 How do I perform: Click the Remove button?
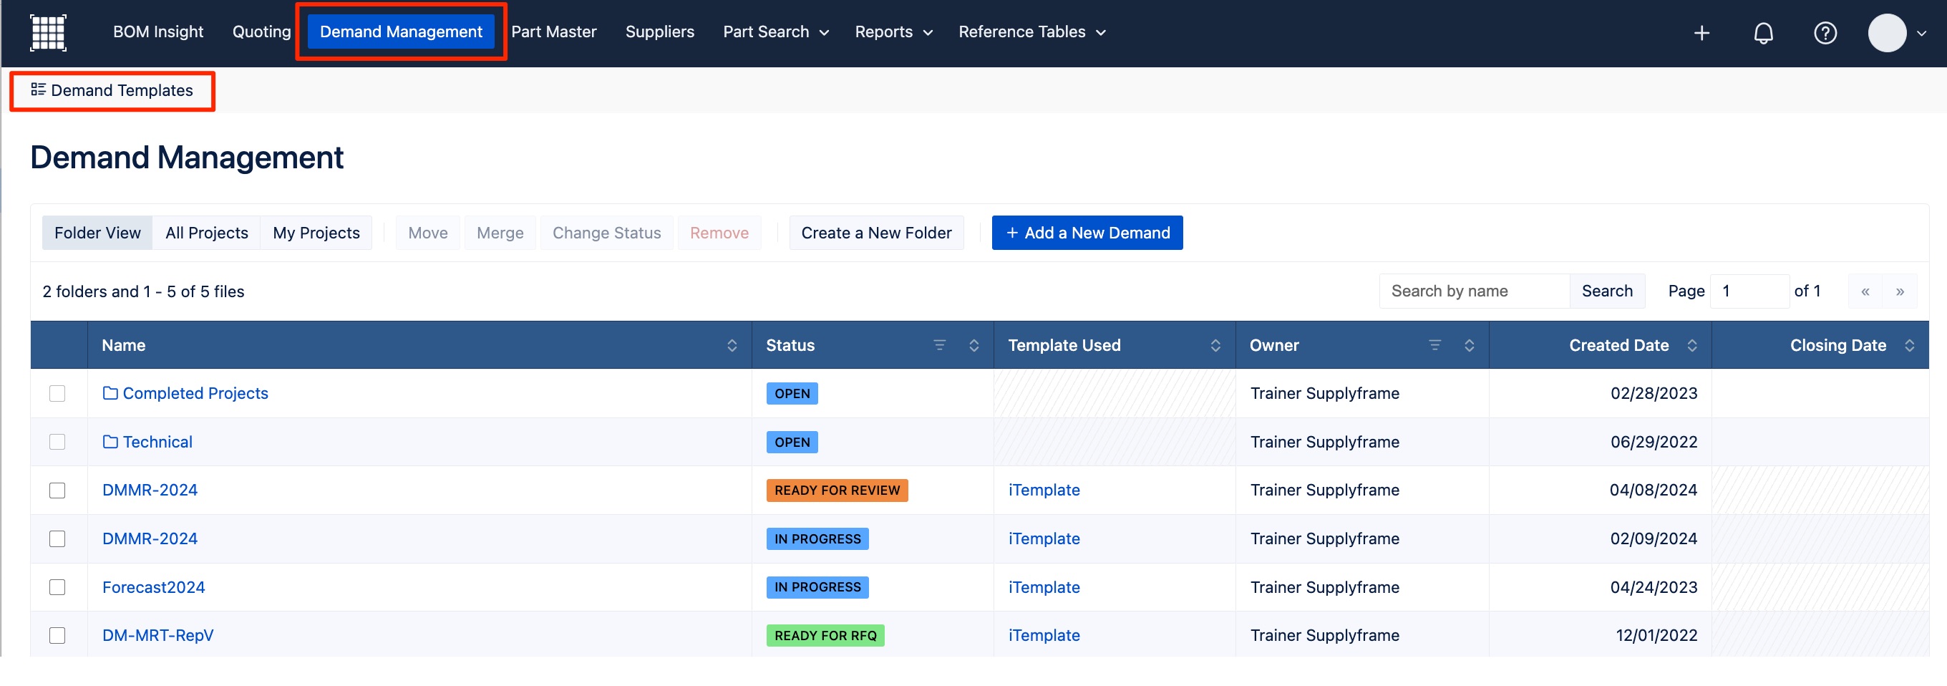[x=719, y=233]
